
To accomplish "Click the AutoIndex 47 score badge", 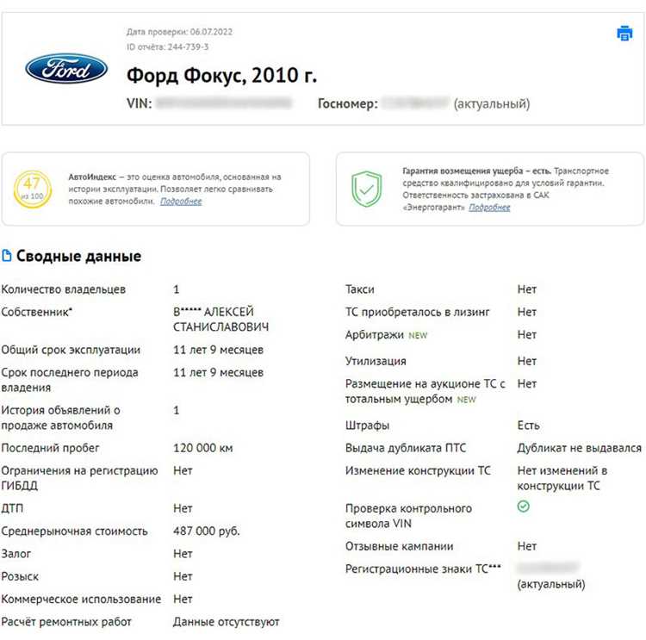I will point(33,189).
